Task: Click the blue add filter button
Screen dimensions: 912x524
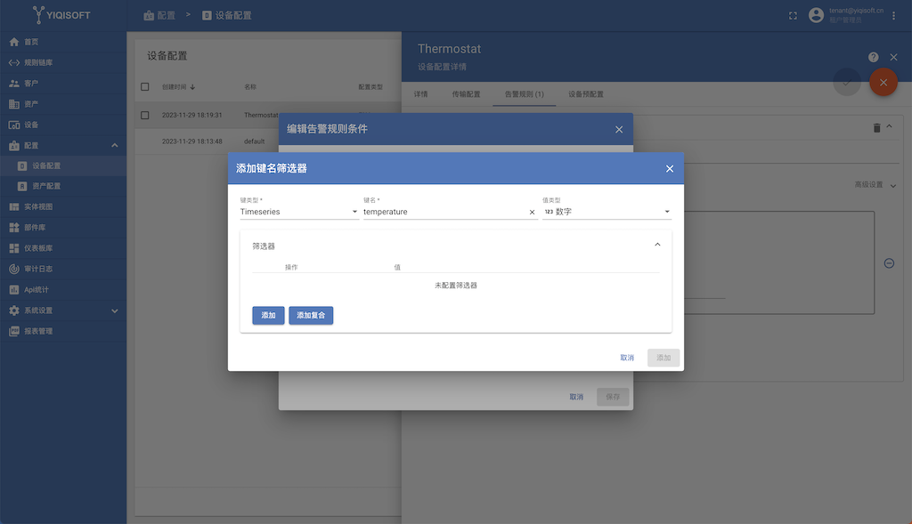Action: [x=268, y=316]
